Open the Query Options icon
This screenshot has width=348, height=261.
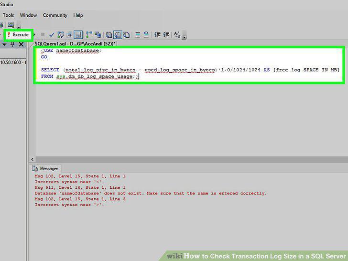pyautogui.click(x=69, y=35)
